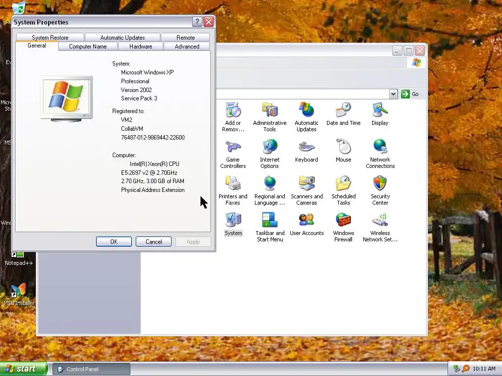Click the Windows XP logo monitor image
Screen dimensions: 502x376
click(67, 99)
